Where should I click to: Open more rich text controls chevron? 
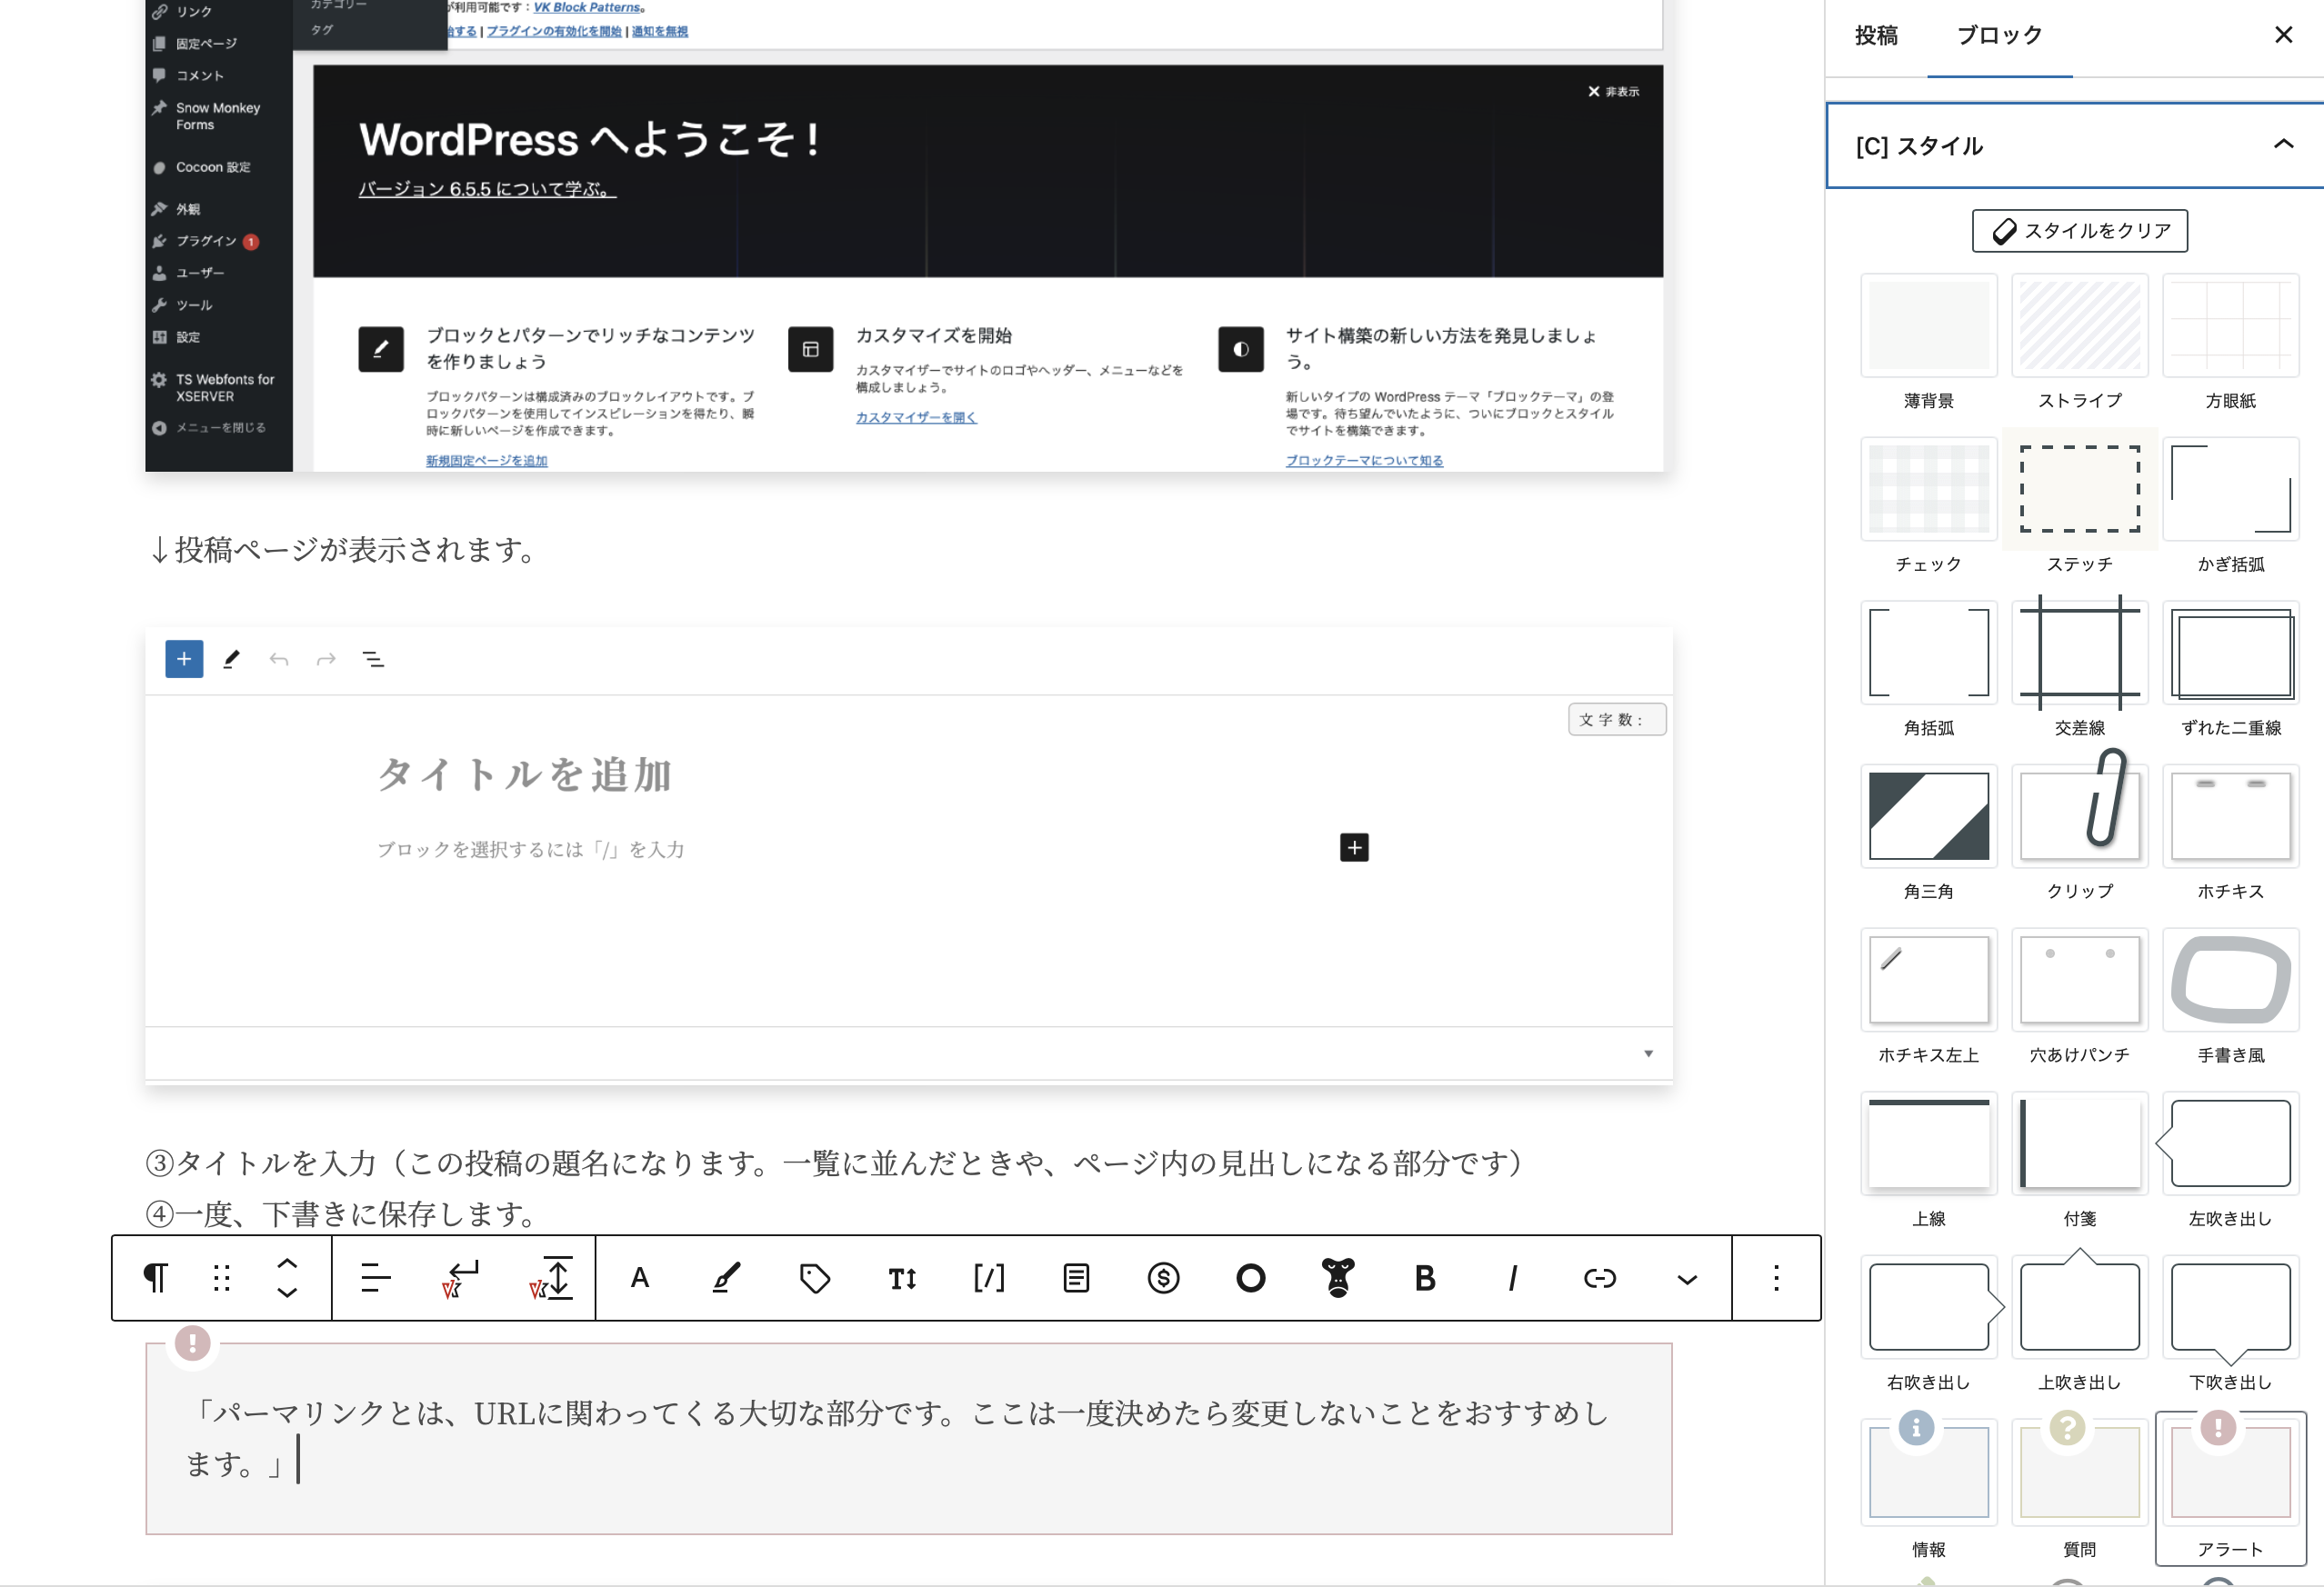[x=1687, y=1279]
